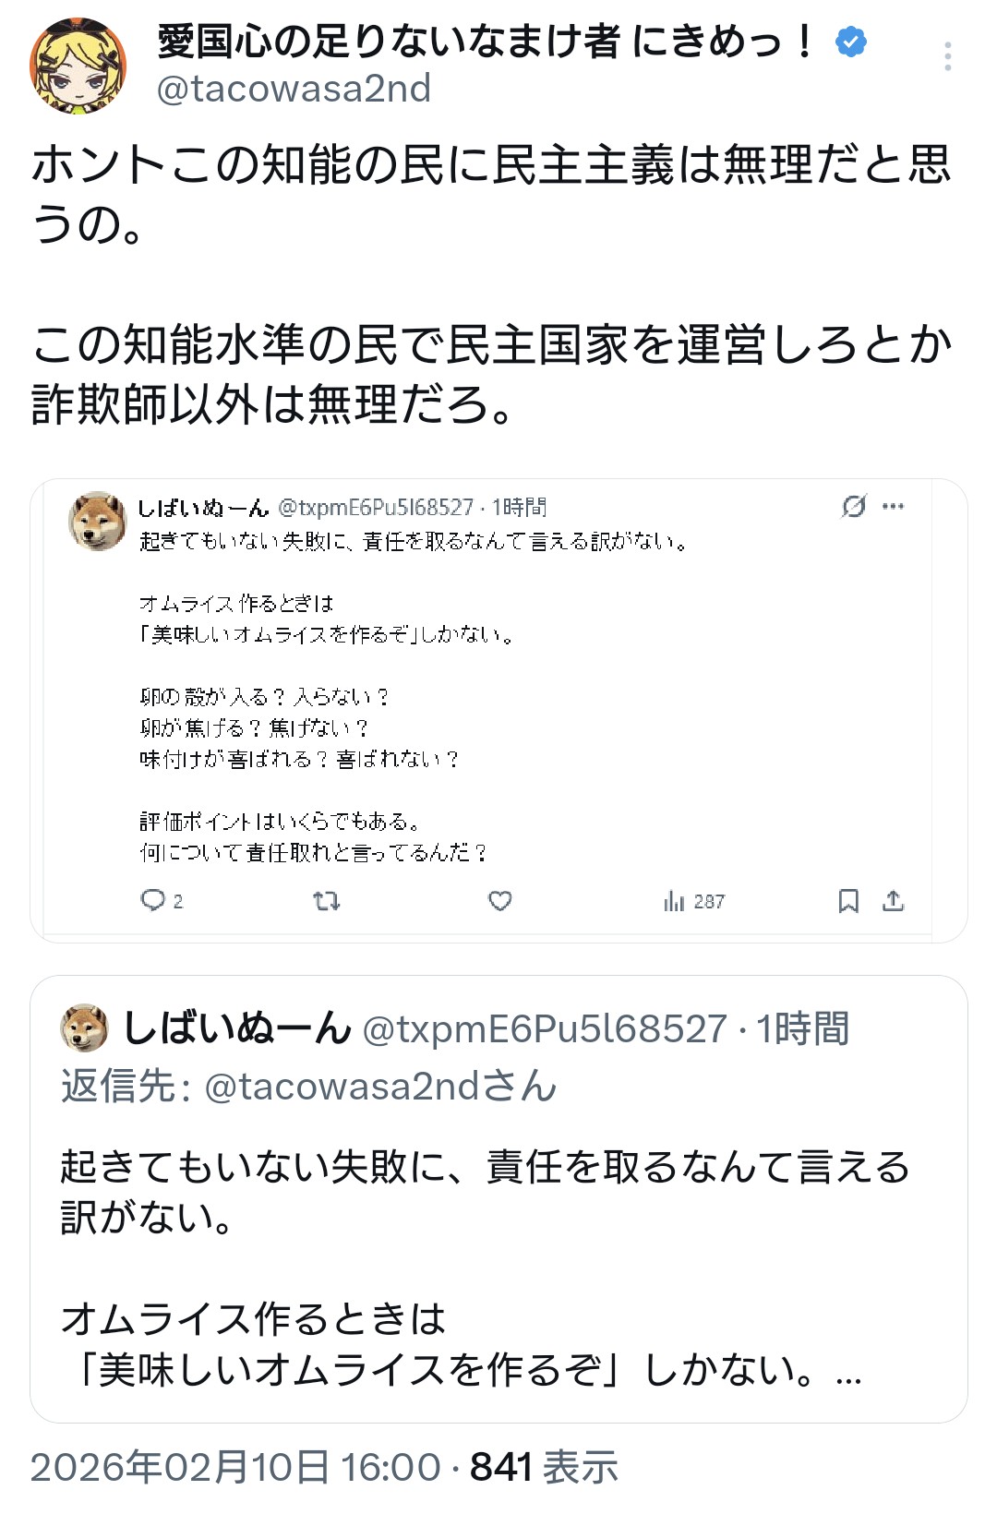Click the share upload icon in the embedded screenshot
This screenshot has height=1514, width=997.
tap(893, 900)
